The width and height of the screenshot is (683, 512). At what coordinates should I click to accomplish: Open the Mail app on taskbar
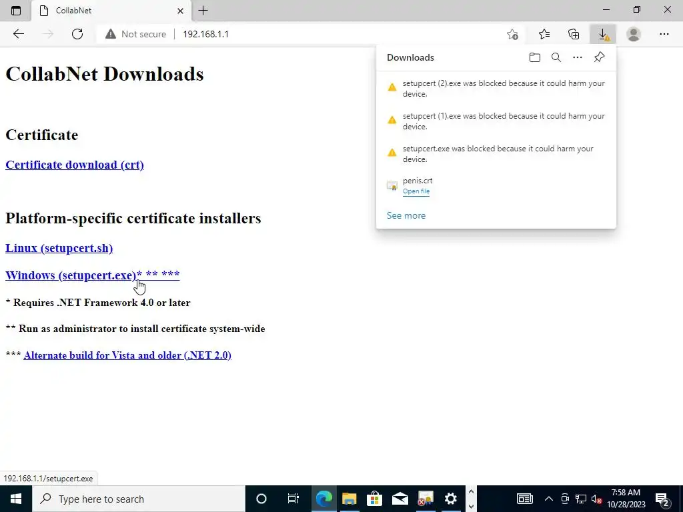(400, 499)
